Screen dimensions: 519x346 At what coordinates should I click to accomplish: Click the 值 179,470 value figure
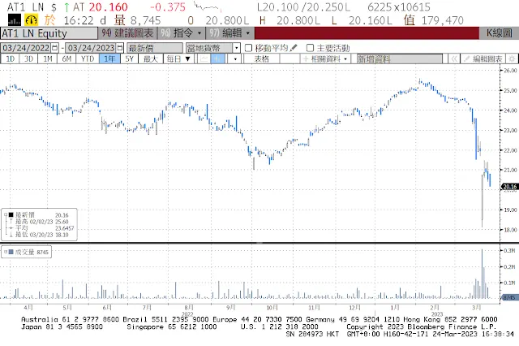pos(434,20)
